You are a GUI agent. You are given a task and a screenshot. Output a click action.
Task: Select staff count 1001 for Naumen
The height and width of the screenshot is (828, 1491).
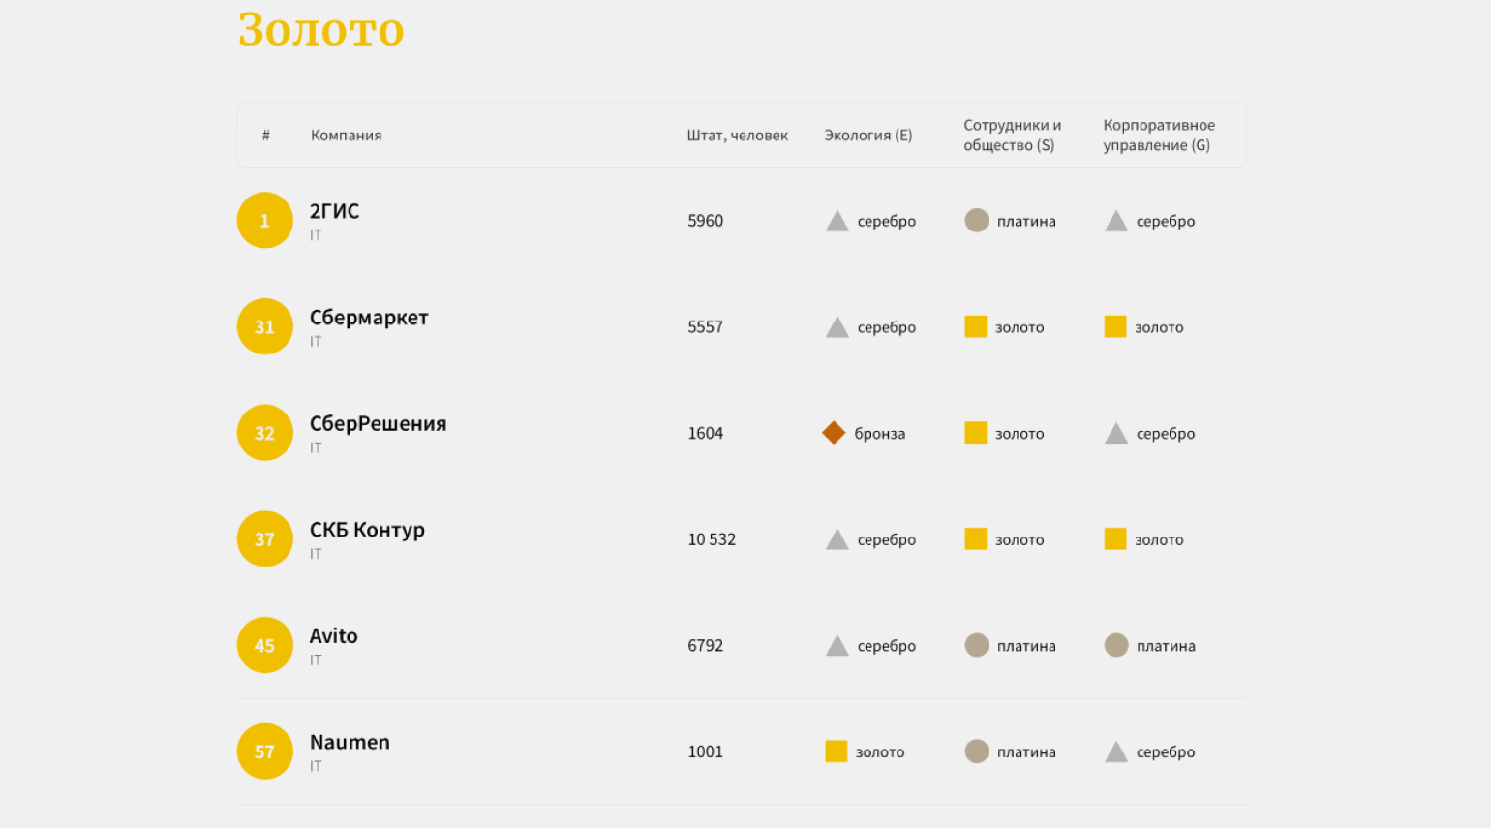(705, 751)
